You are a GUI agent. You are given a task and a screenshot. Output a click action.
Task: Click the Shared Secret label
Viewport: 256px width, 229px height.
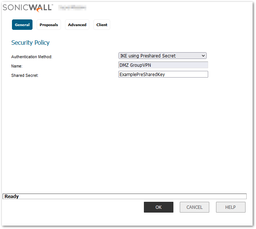(x=25, y=76)
